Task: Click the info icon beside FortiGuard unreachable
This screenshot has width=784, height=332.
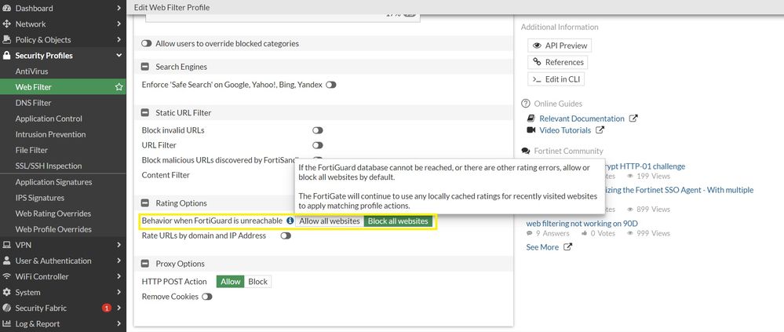Action: 290,221
